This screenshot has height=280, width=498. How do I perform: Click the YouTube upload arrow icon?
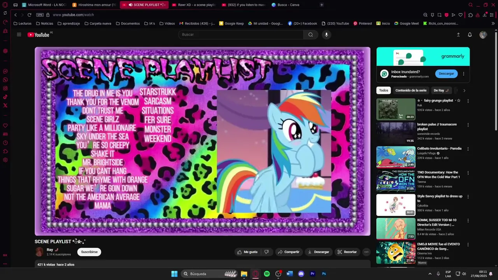458,35
